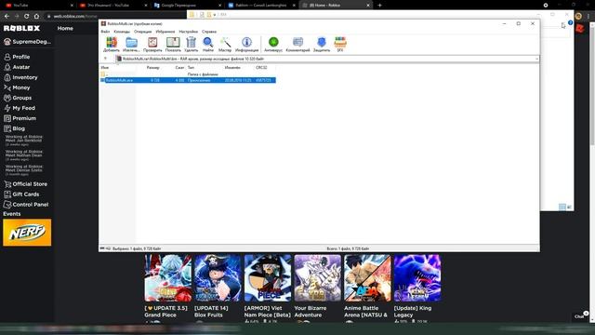Open Gift Cards in the Roblox sidebar
The width and height of the screenshot is (595, 335).
pos(21,194)
